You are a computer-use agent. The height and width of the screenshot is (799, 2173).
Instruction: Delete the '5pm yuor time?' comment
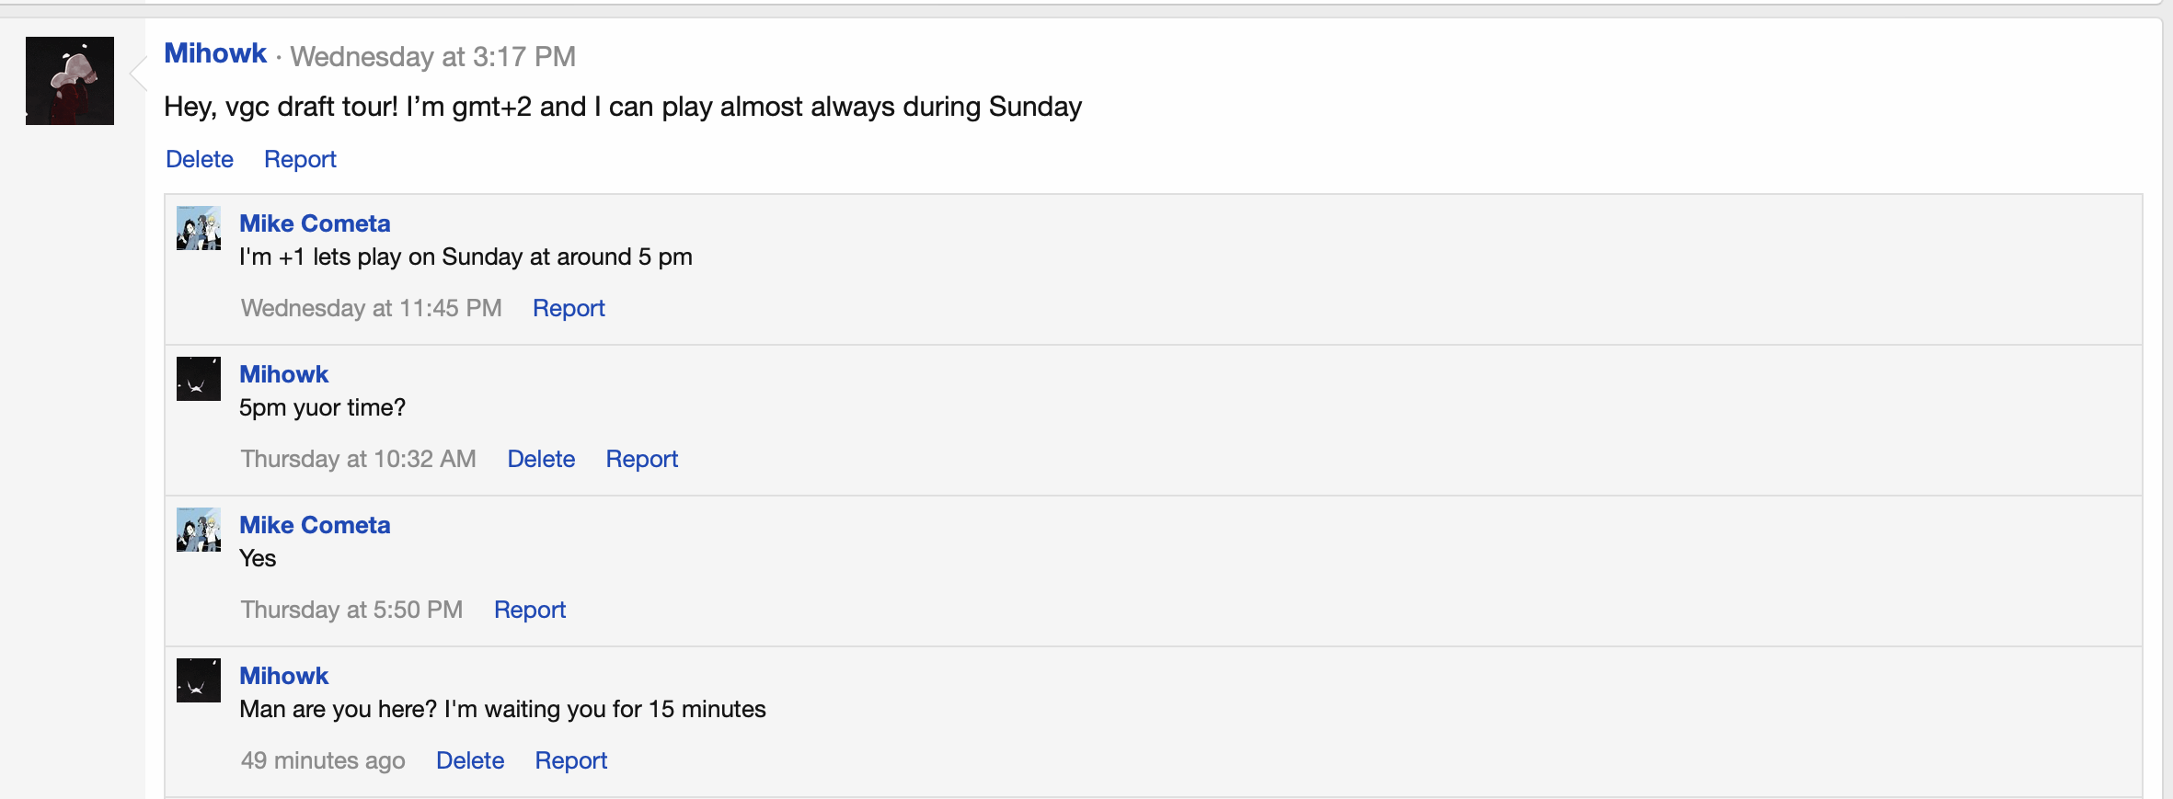pos(541,459)
